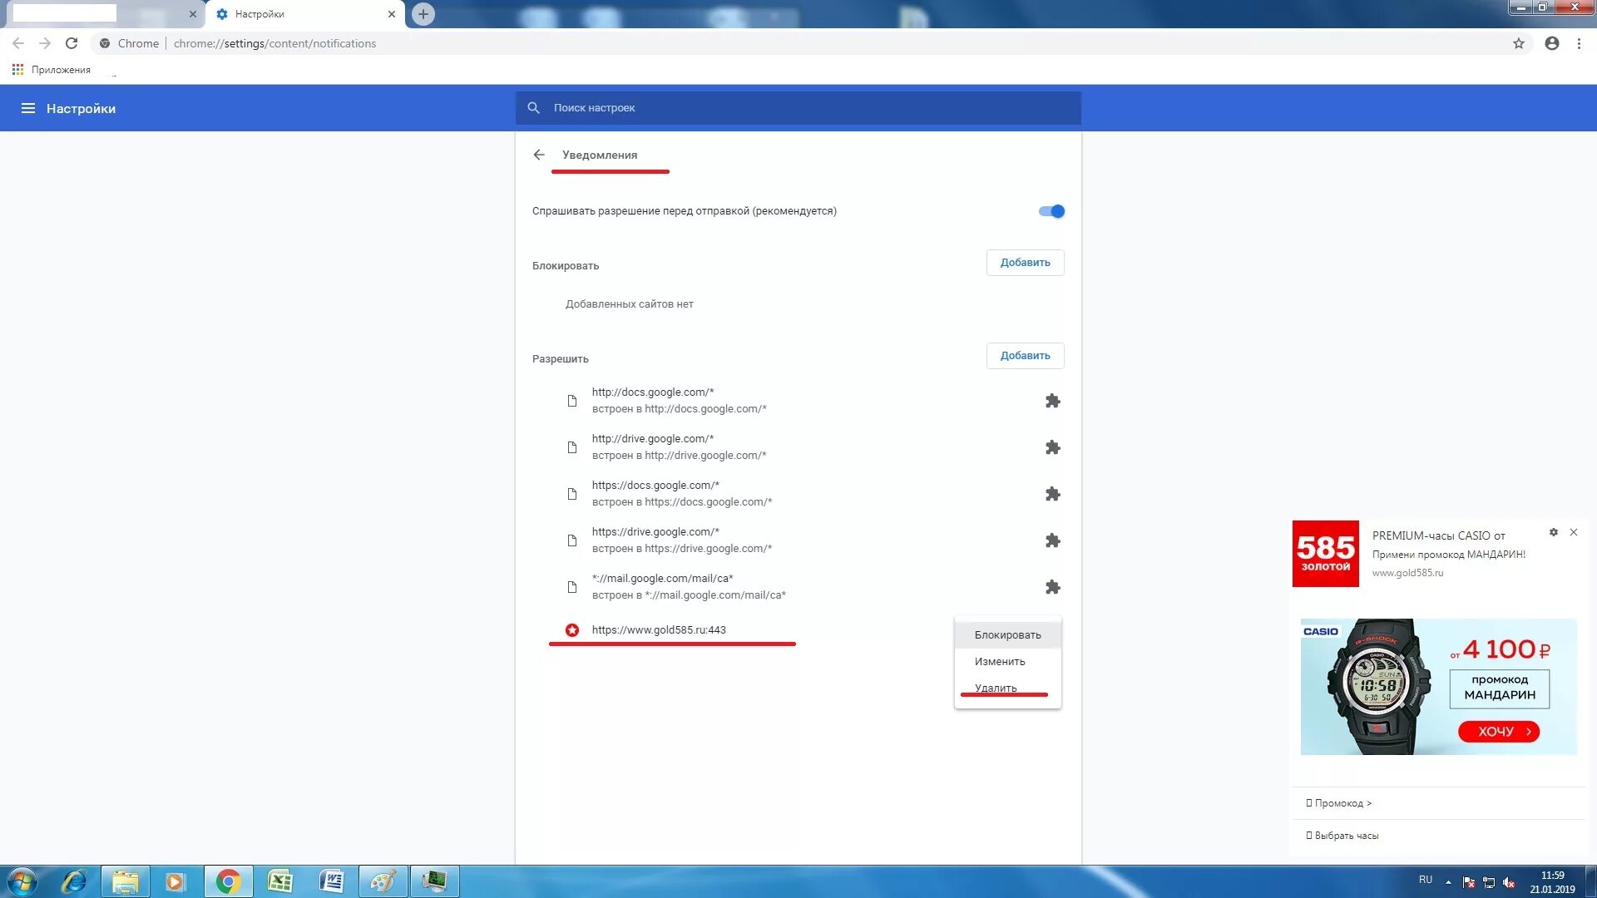Select Удалить from the context menu
This screenshot has height=898, width=1597.
(995, 688)
